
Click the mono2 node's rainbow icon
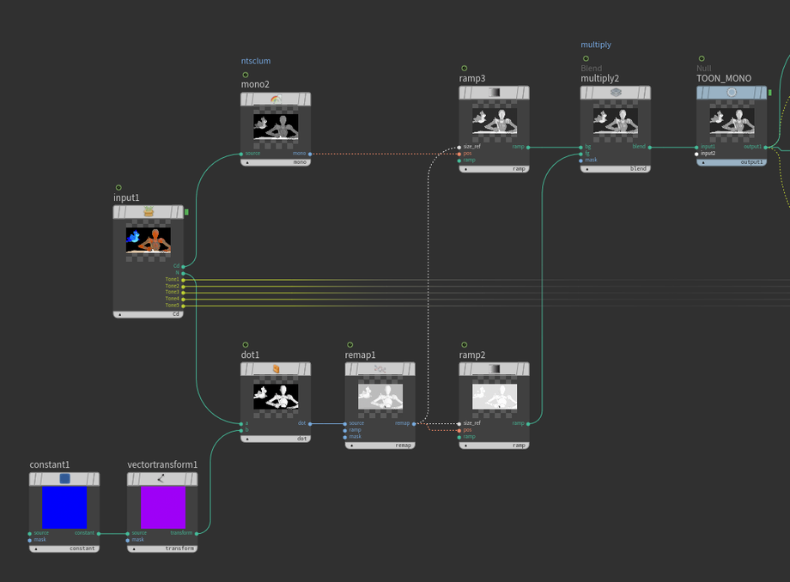pyautogui.click(x=276, y=100)
